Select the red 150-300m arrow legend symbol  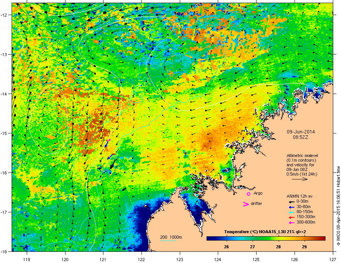(291, 217)
